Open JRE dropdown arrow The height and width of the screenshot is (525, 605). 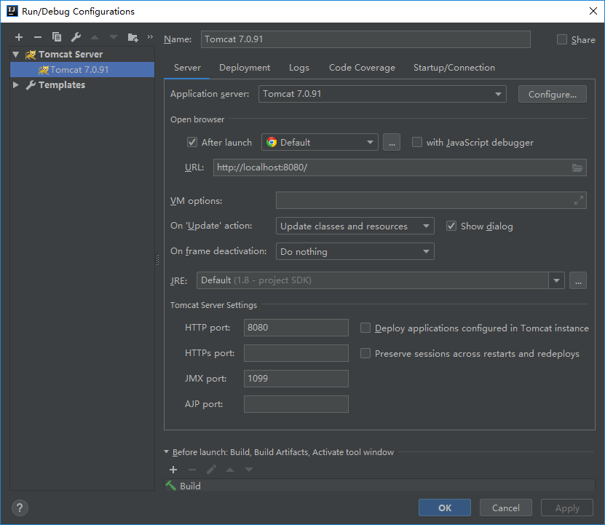(556, 280)
